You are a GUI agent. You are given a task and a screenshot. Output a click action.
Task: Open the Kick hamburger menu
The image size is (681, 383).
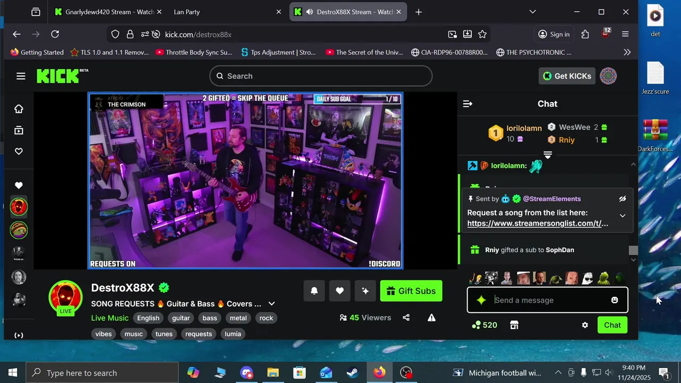pyautogui.click(x=21, y=76)
